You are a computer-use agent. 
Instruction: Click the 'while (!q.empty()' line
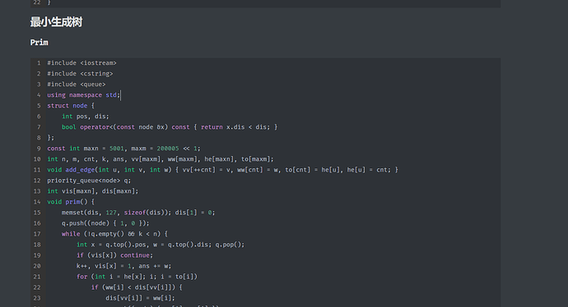point(114,234)
